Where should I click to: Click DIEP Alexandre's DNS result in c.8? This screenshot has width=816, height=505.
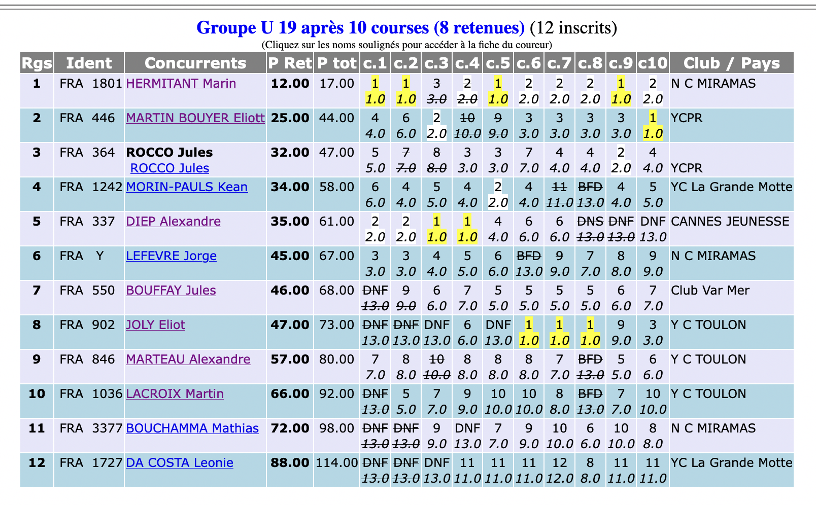click(x=590, y=221)
